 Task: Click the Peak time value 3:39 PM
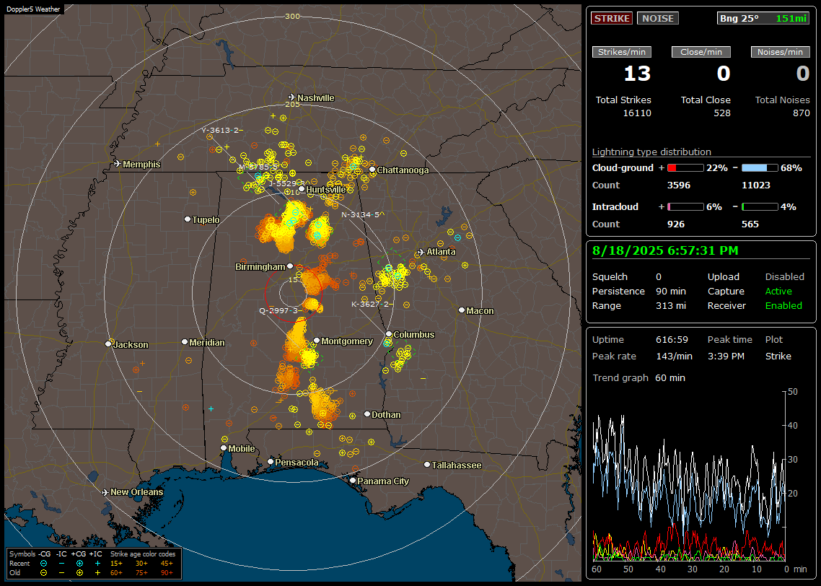tap(726, 356)
